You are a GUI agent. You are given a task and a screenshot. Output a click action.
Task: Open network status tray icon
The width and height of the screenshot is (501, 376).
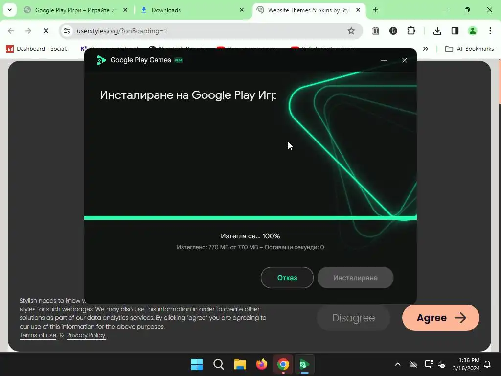pyautogui.click(x=429, y=364)
